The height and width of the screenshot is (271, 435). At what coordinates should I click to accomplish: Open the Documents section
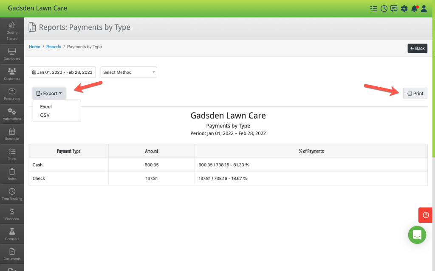tap(12, 254)
